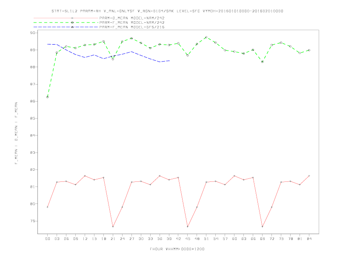This screenshot has height=260, width=337.
Task: Click y-axis tick label 85
Action: (x=33, y=119)
